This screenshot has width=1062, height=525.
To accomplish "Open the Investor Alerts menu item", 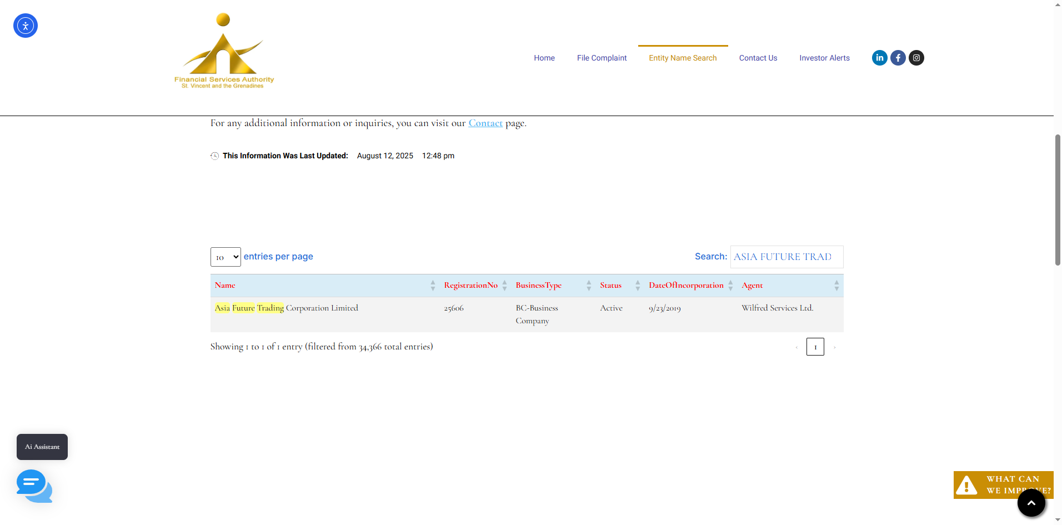I will coord(824,58).
